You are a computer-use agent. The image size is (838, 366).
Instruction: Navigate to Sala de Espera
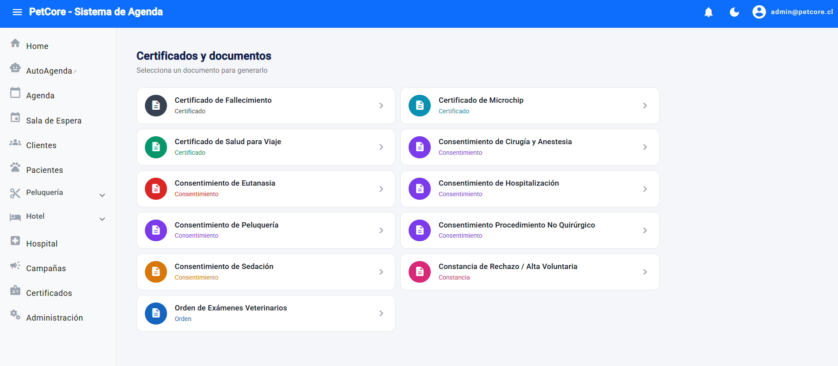[x=54, y=121]
